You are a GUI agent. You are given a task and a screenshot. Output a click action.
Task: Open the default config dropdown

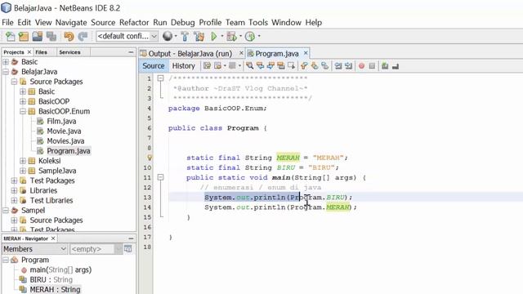154,36
